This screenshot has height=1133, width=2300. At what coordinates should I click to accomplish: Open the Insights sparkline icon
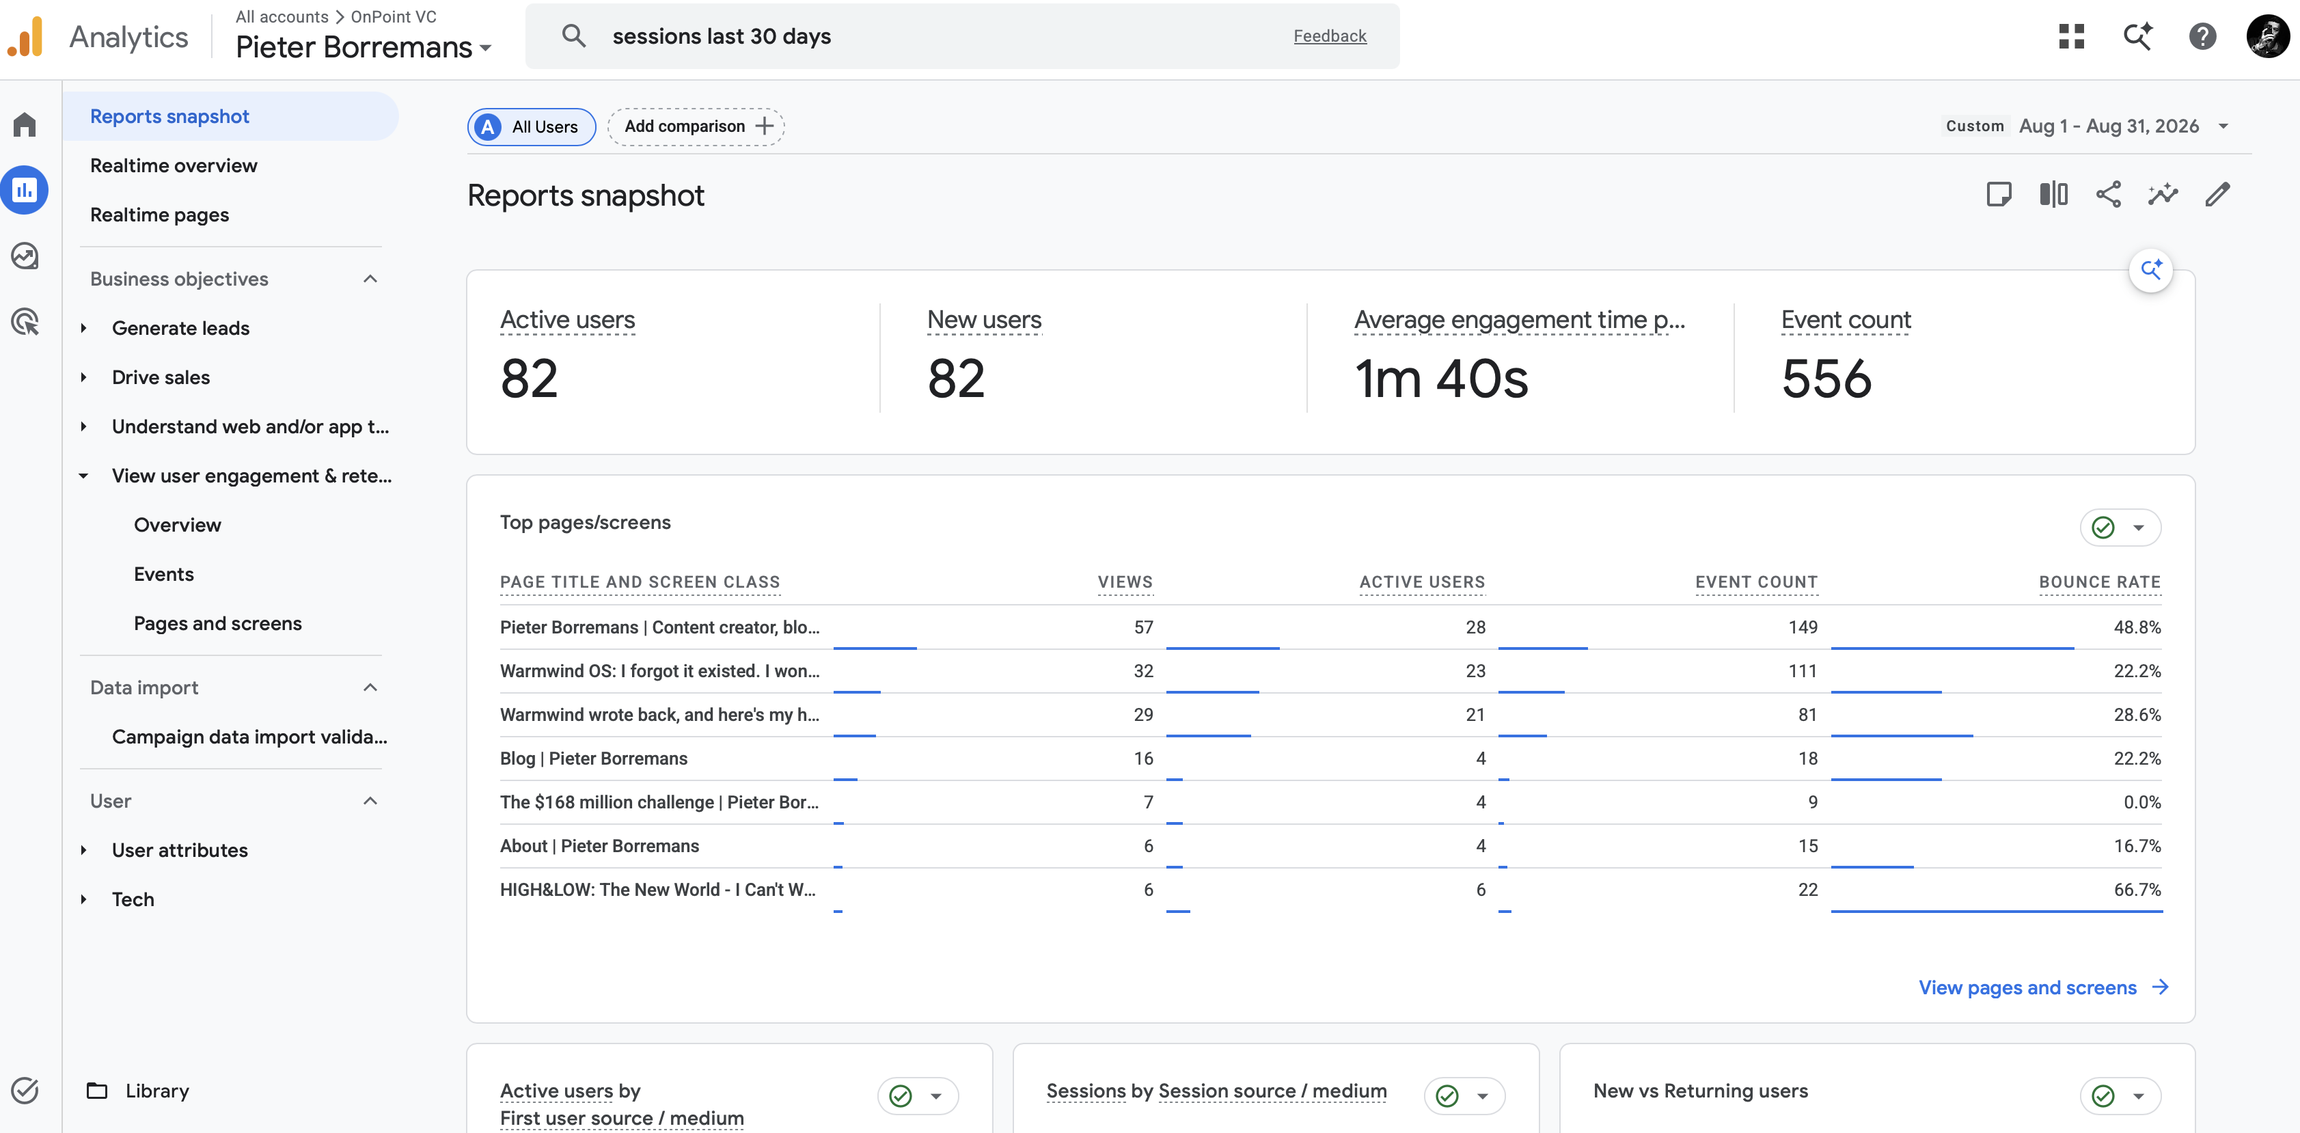[x=2163, y=195]
